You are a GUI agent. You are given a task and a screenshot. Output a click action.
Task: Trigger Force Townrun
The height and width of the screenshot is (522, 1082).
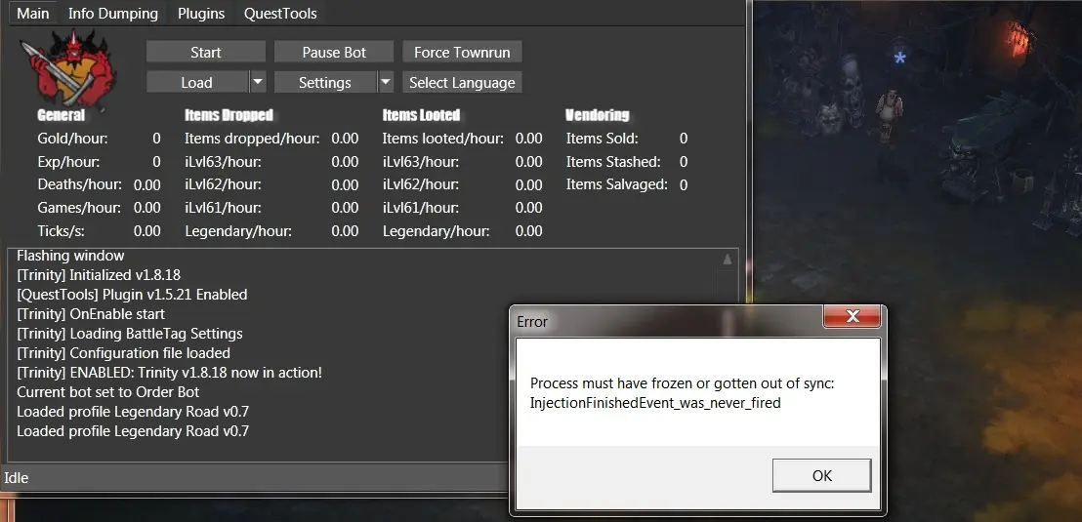(462, 52)
